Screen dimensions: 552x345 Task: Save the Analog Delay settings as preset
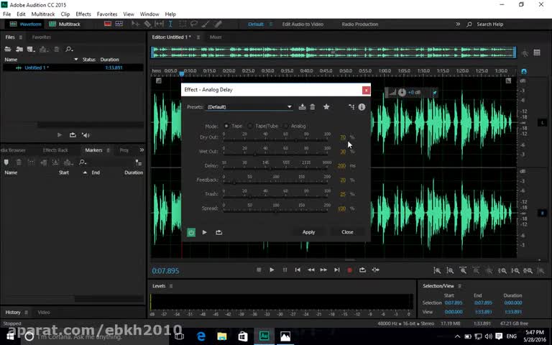tap(302, 106)
